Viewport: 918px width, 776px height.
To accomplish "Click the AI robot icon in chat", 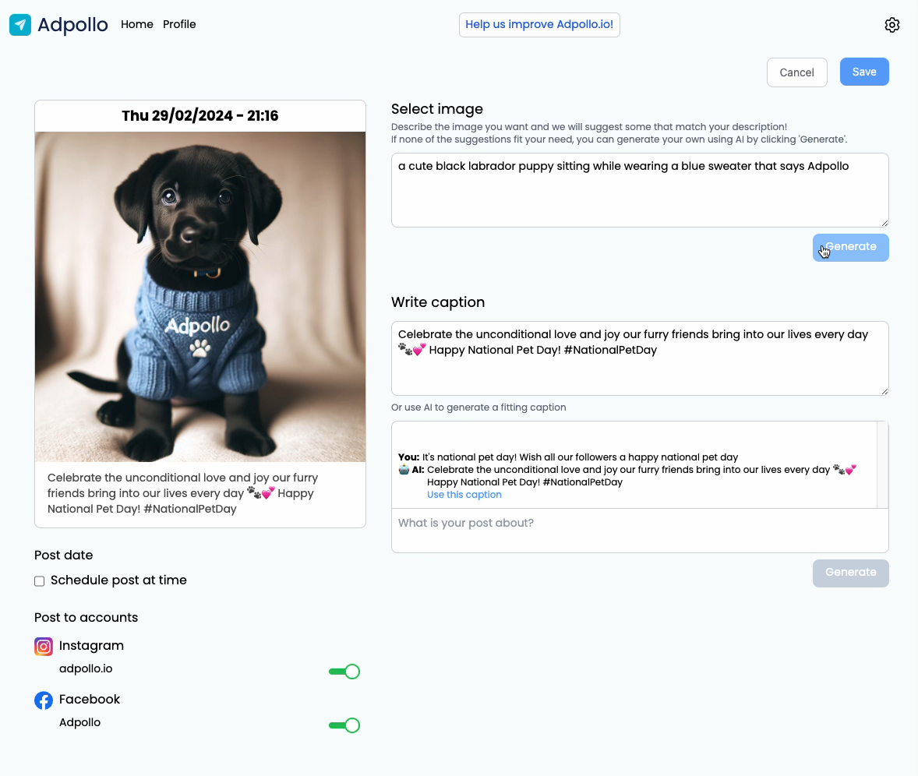I will pos(404,470).
